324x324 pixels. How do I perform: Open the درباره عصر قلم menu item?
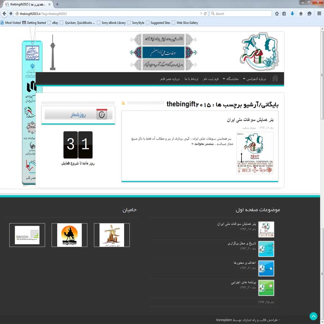pos(170,79)
